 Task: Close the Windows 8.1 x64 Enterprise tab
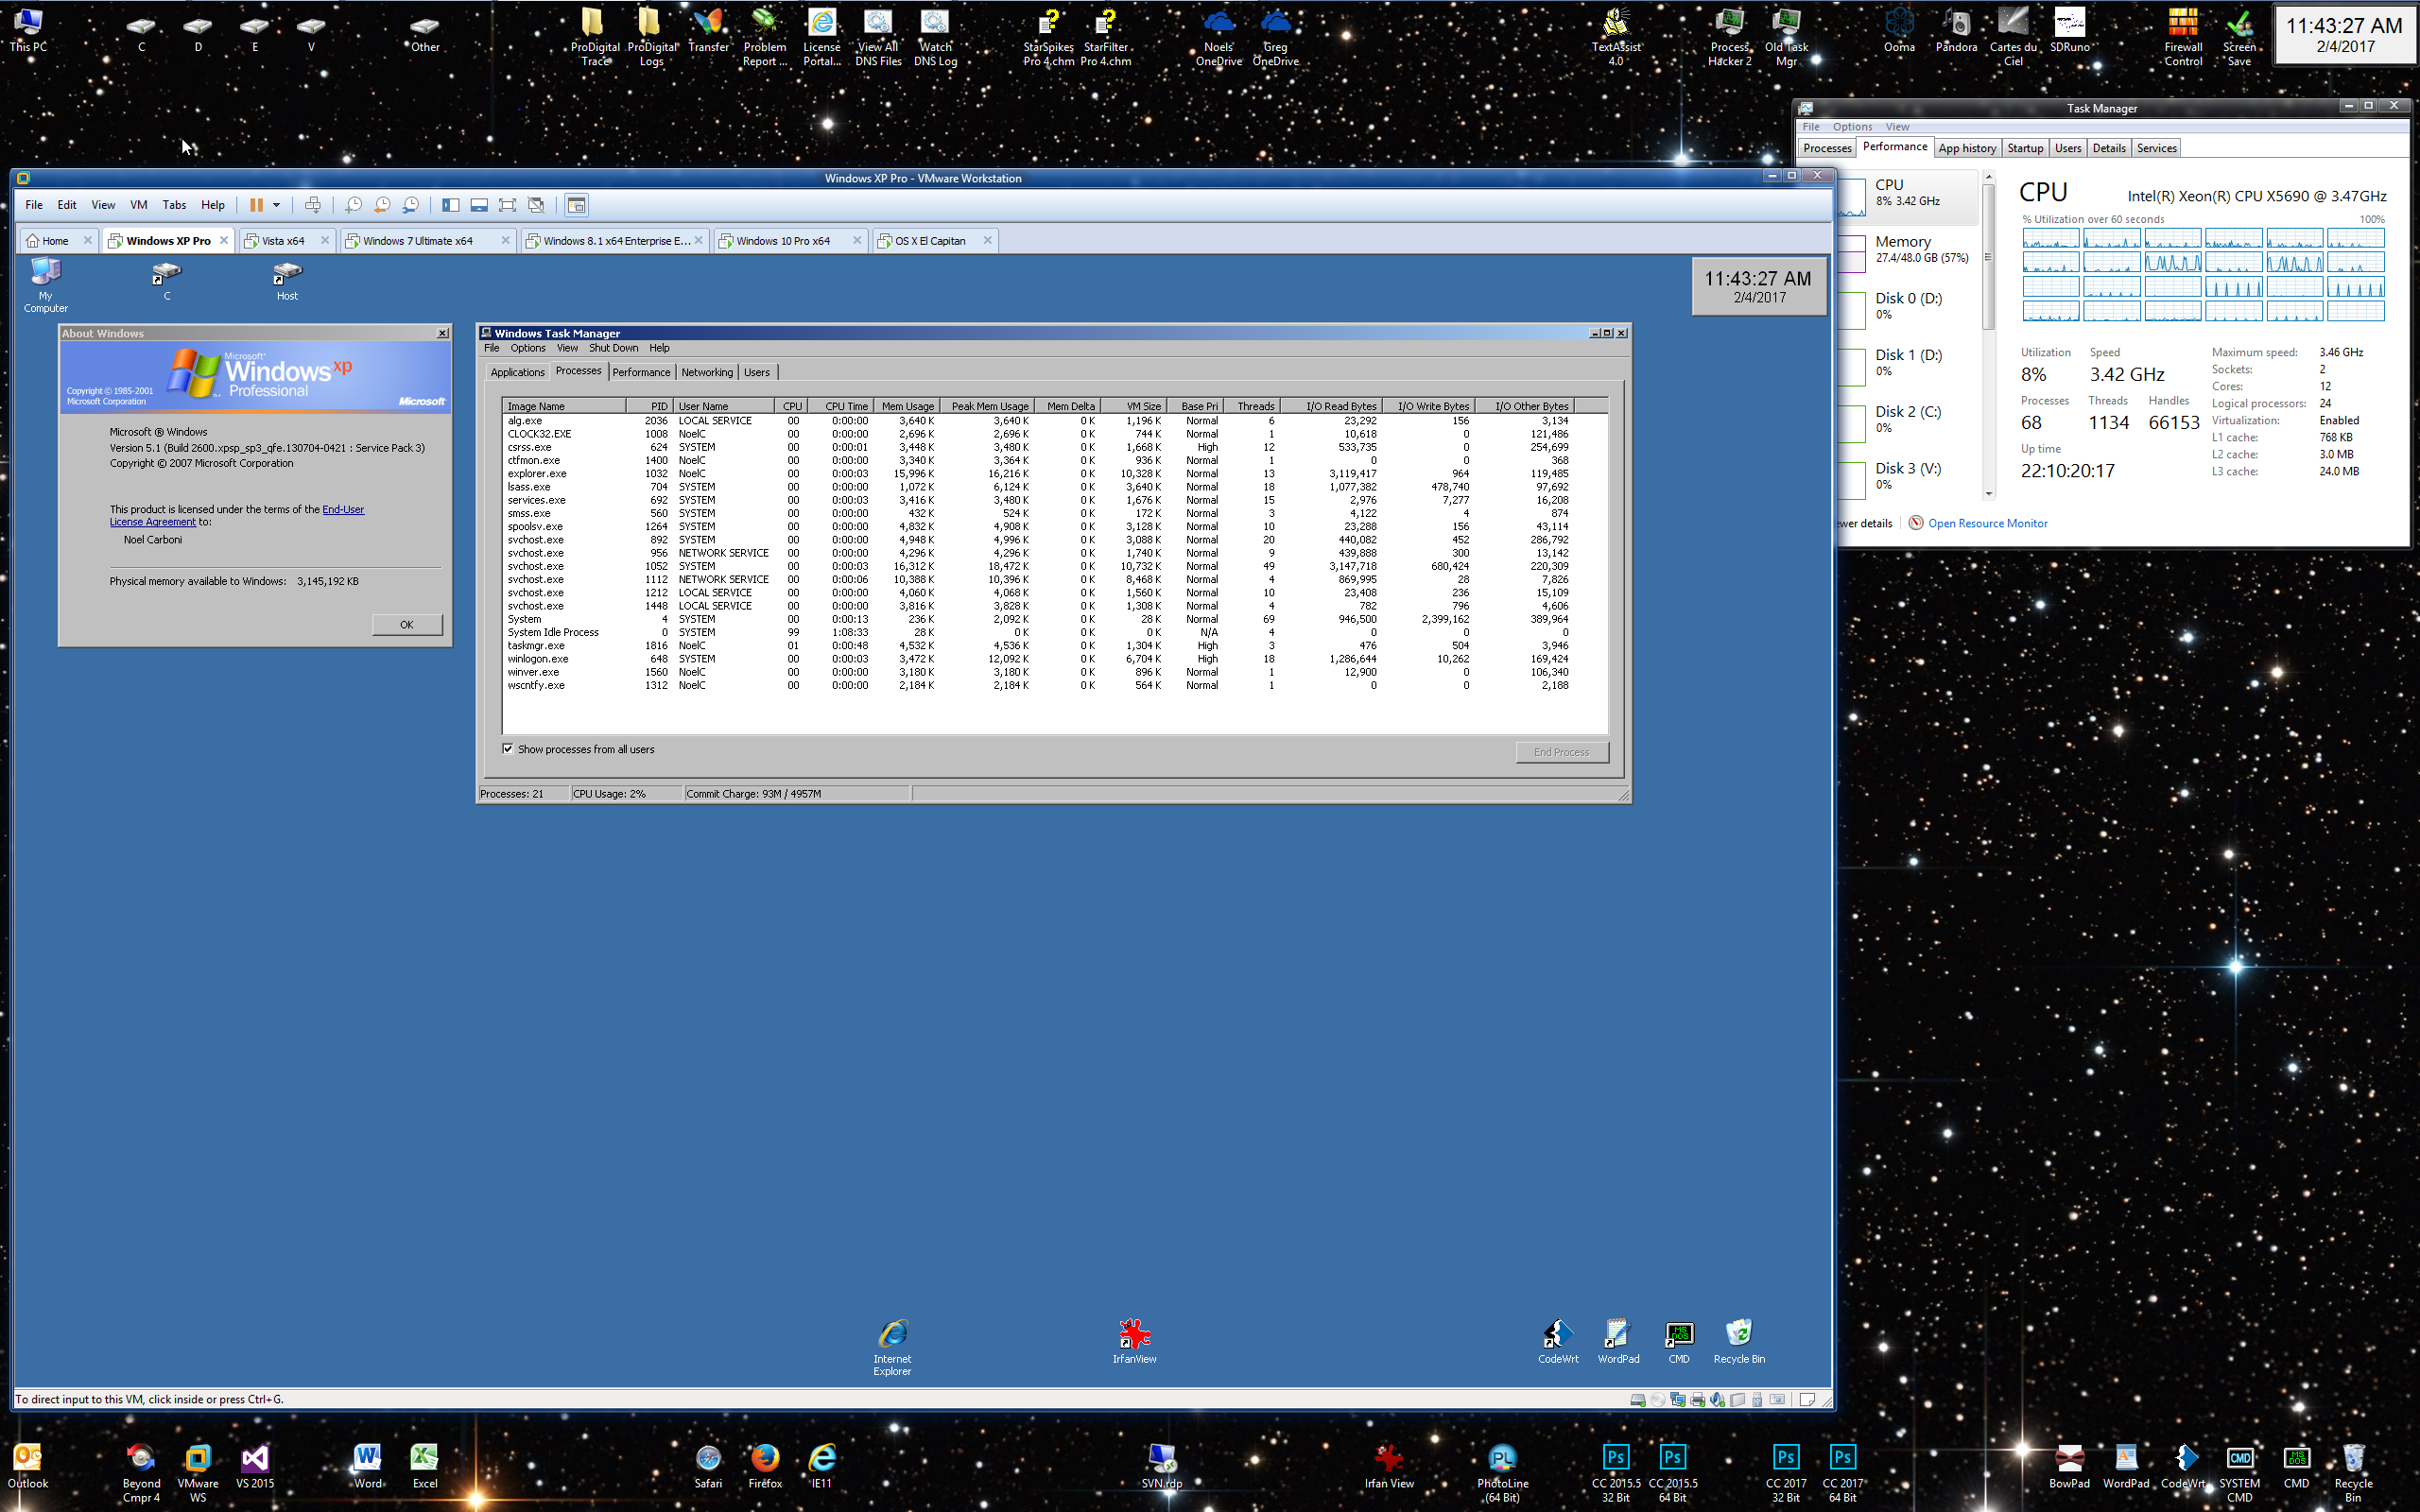click(x=698, y=240)
